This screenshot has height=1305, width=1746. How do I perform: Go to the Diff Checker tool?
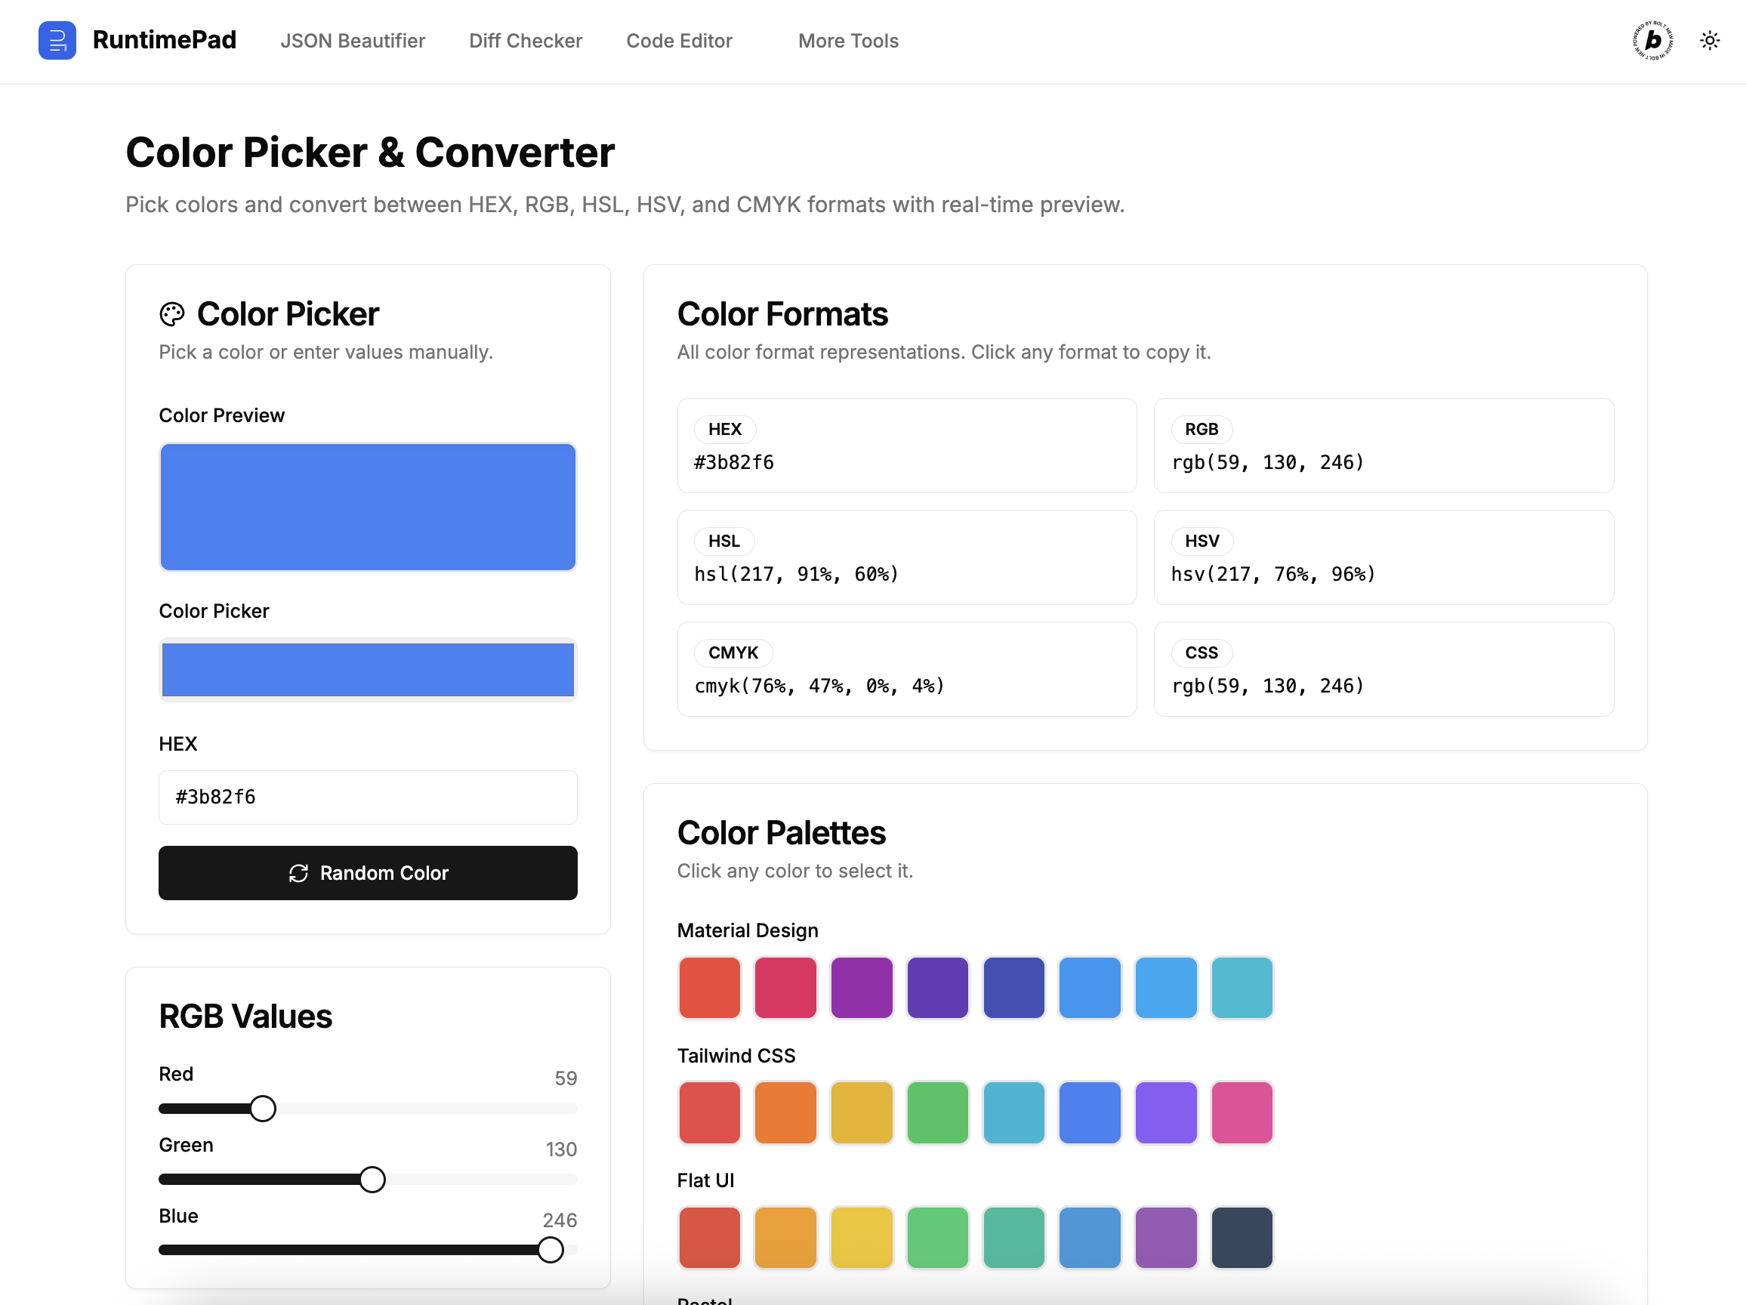[525, 41]
